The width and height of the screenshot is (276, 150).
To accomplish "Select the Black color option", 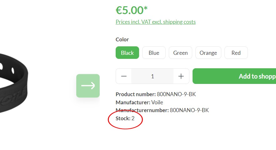I will pos(127,53).
